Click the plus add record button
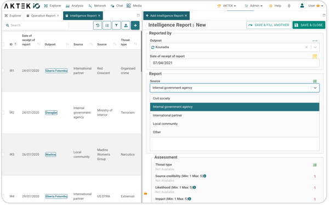 [135, 25]
